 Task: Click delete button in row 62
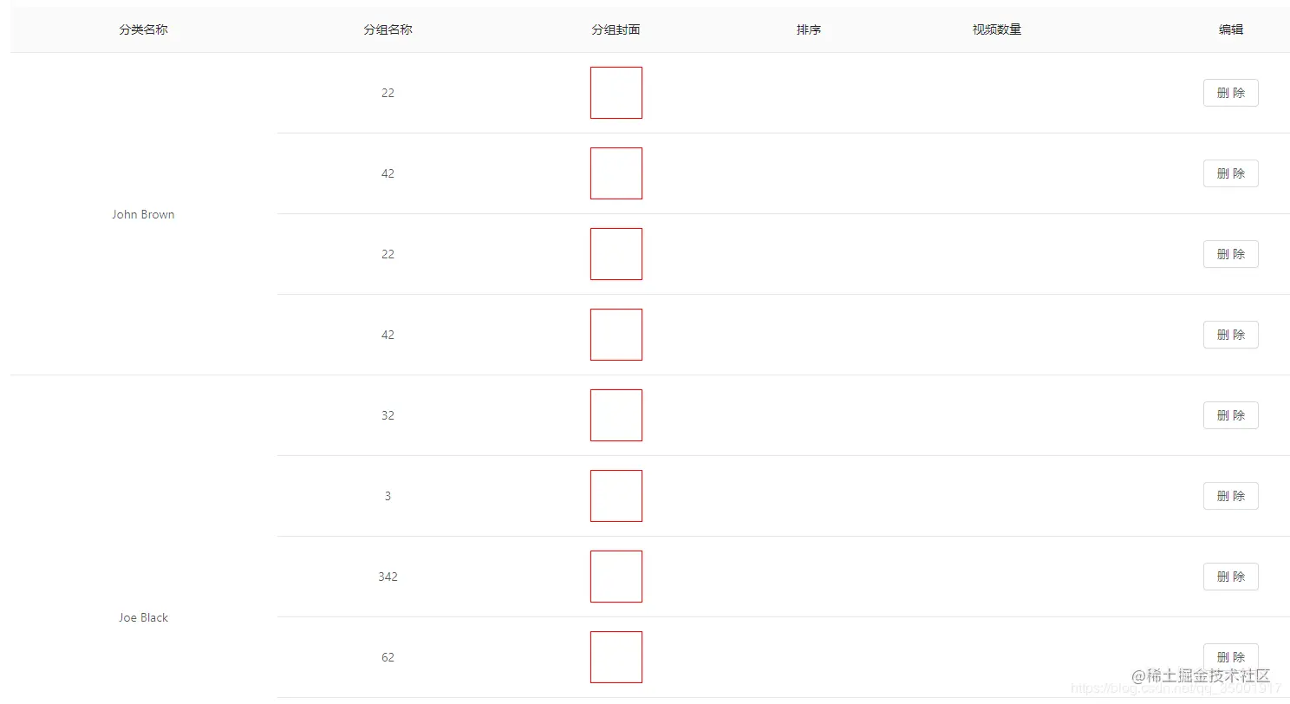[1230, 656]
